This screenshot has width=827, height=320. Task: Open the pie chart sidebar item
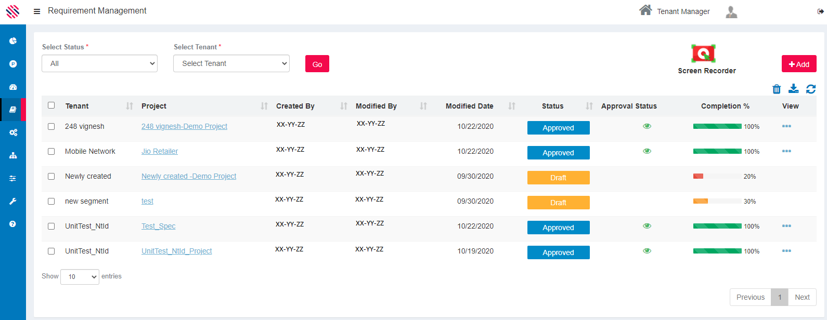pyautogui.click(x=13, y=41)
